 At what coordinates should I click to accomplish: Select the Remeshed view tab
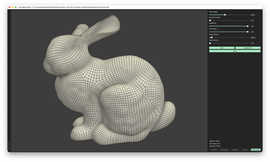(x=256, y=150)
